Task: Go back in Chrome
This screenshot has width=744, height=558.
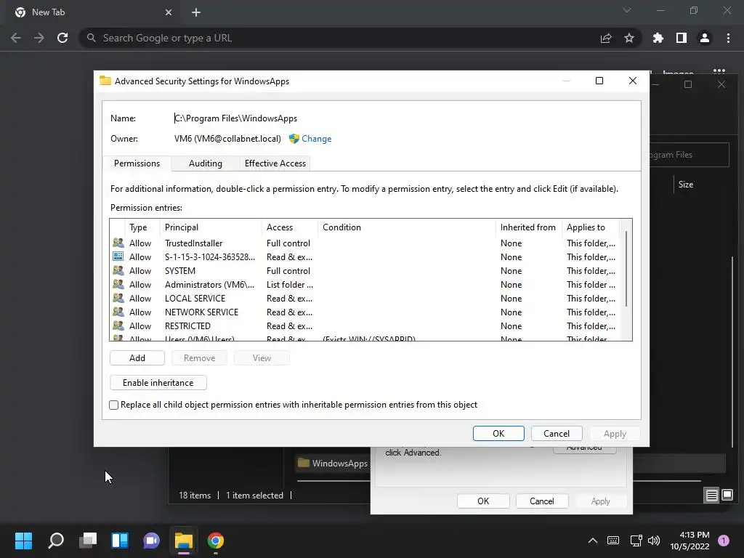Action: (x=16, y=38)
